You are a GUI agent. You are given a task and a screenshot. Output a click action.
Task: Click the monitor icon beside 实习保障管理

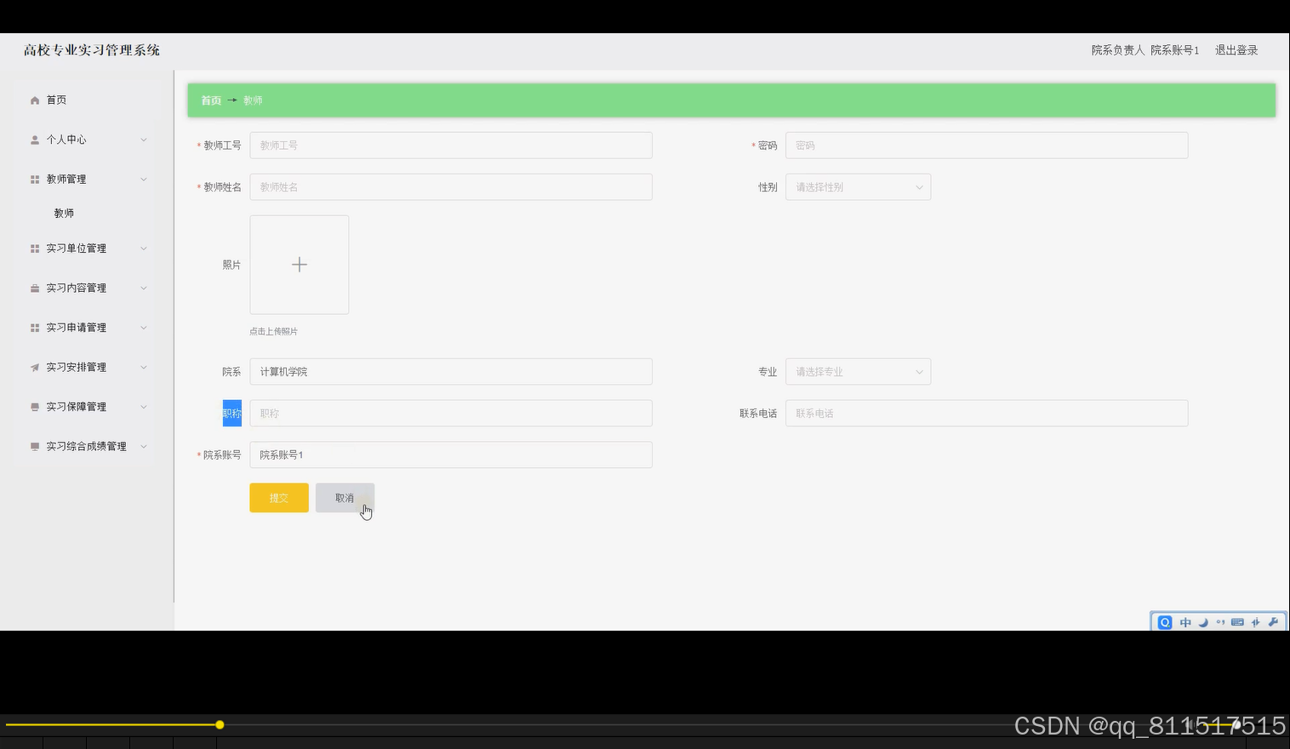(x=35, y=407)
